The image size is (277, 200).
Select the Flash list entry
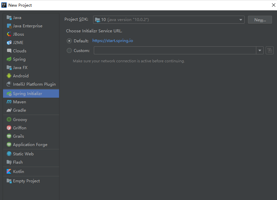point(31,162)
